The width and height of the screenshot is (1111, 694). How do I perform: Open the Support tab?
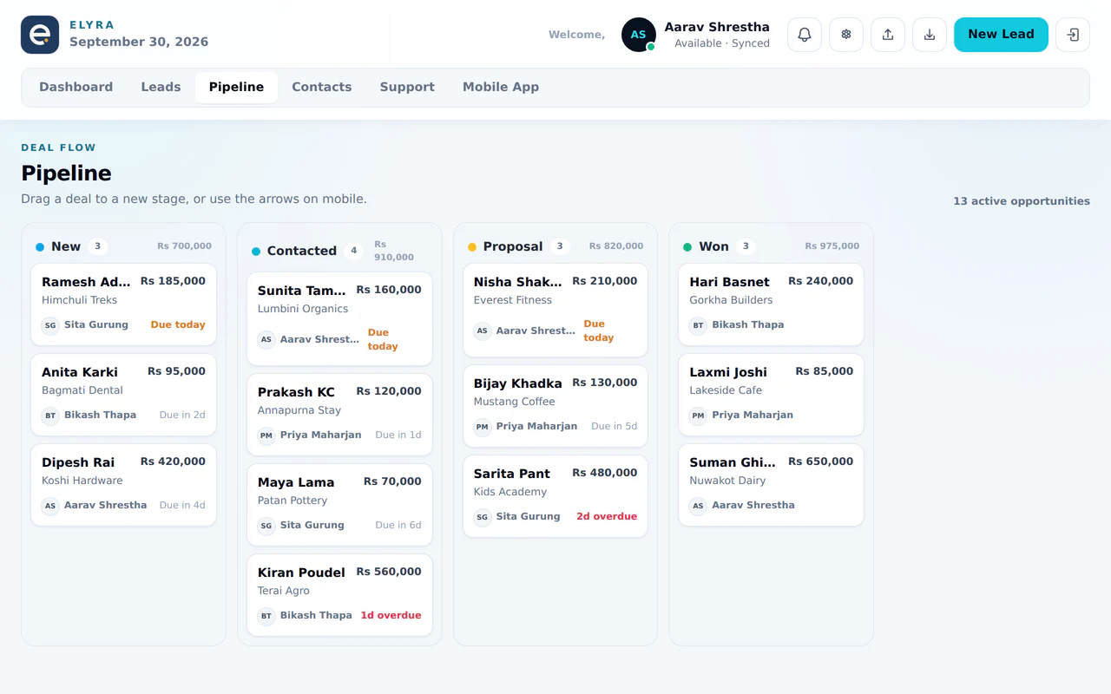coord(407,88)
